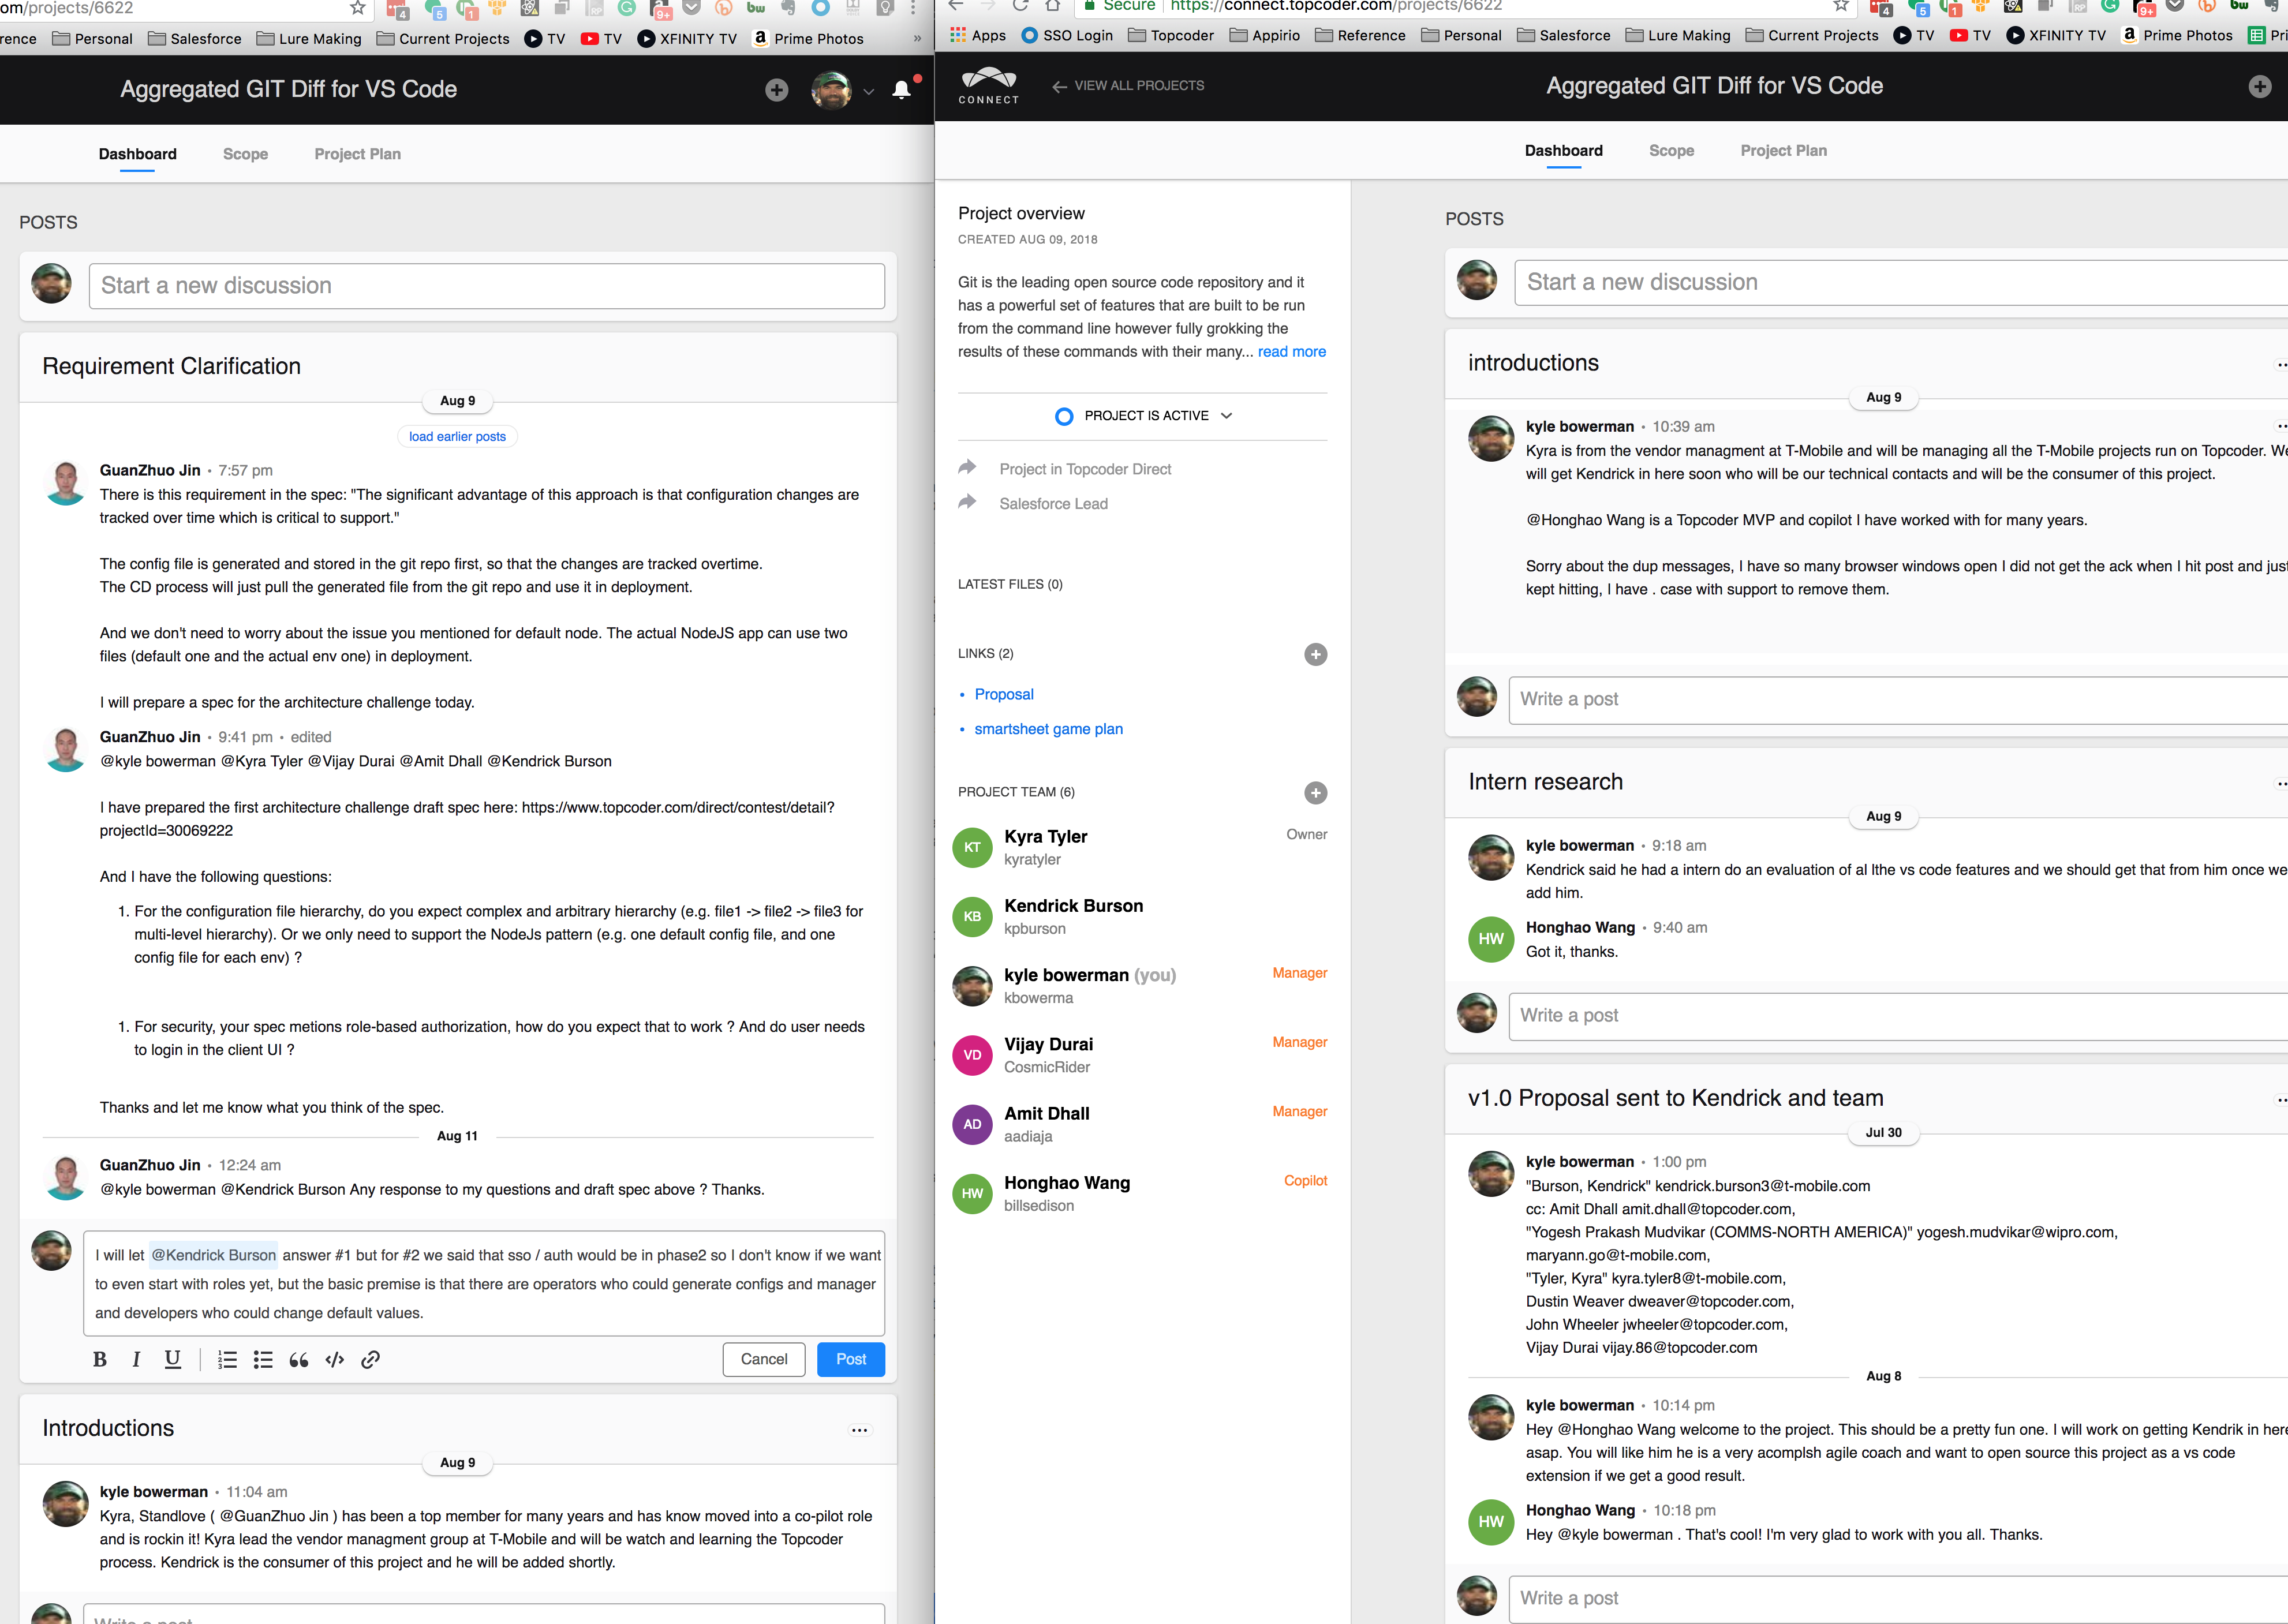Open Salesforce Lead link
This screenshot has width=2288, height=1624.
click(1053, 504)
